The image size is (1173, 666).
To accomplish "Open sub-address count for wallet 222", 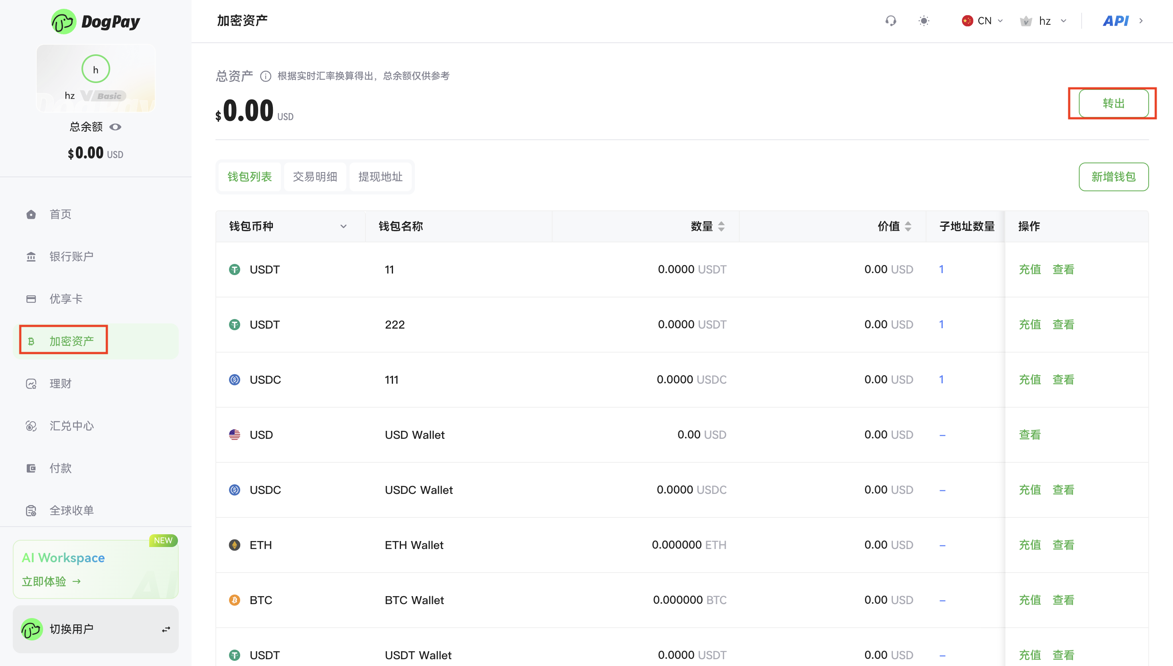I will pos(941,325).
